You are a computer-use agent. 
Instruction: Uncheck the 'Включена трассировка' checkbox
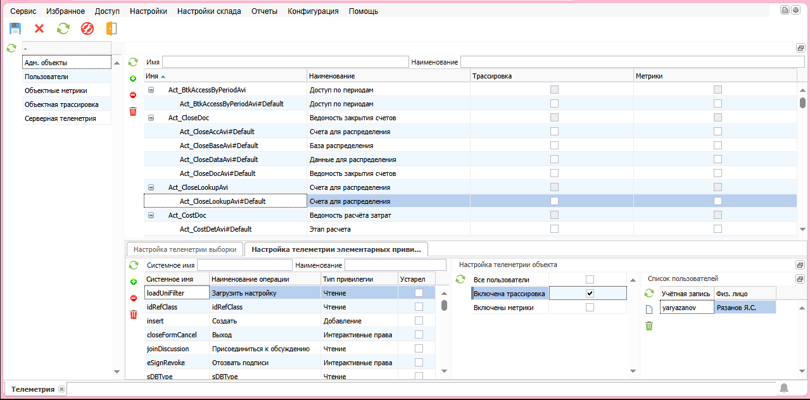point(590,293)
